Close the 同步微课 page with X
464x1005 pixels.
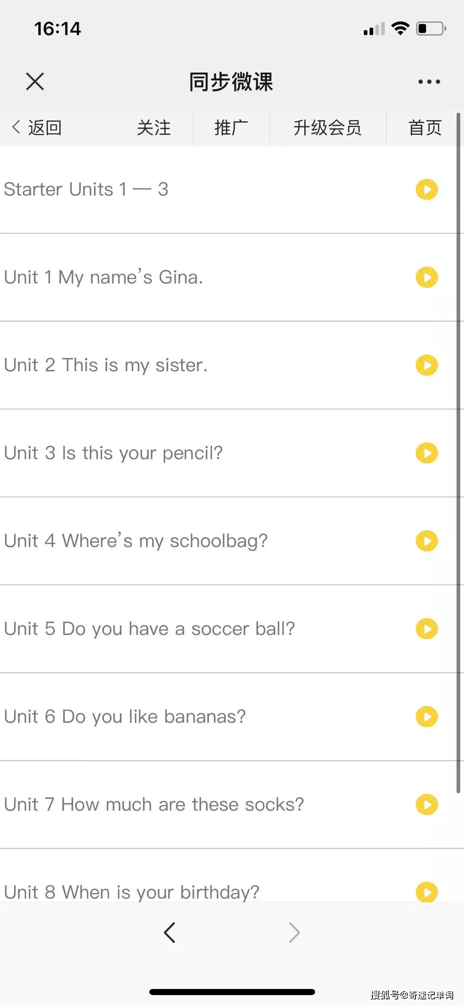pos(35,82)
